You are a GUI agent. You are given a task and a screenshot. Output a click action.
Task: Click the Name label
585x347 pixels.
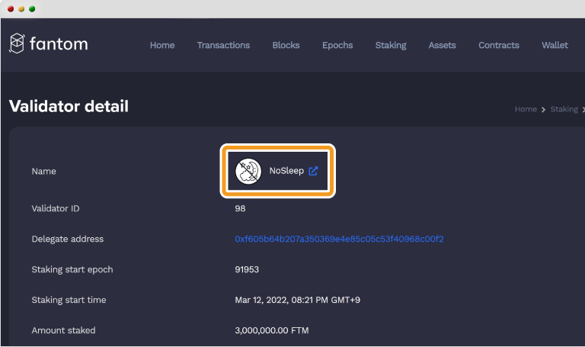(43, 172)
